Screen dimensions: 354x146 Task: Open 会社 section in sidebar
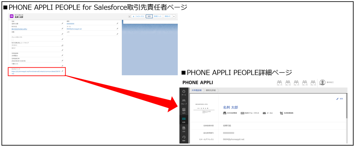point(184,129)
